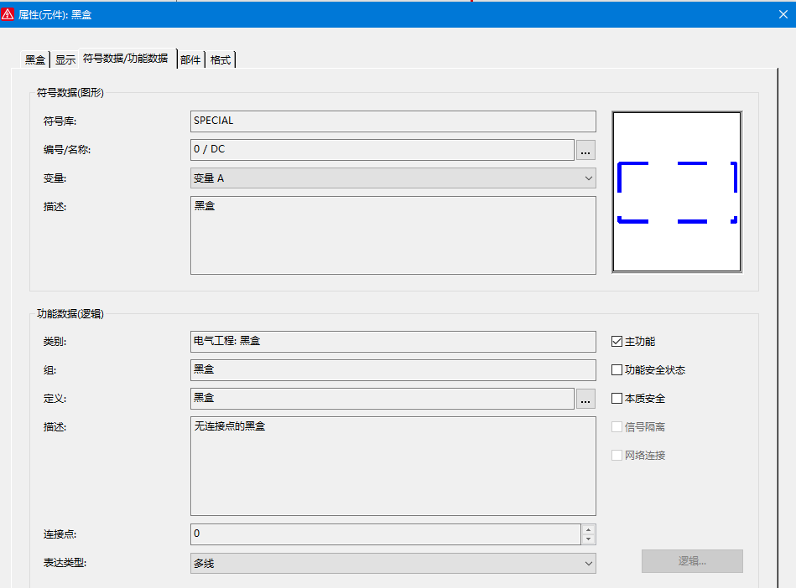Click the 符号库 field containing SPECIAL
The image size is (796, 588).
tap(393, 121)
